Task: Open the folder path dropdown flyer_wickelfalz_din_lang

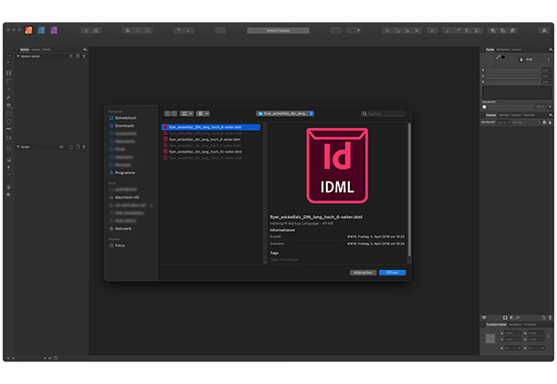Action: 285,113
